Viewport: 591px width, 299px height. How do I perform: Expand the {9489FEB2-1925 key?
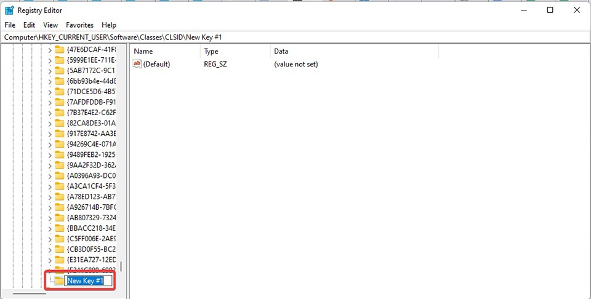[x=50, y=155]
